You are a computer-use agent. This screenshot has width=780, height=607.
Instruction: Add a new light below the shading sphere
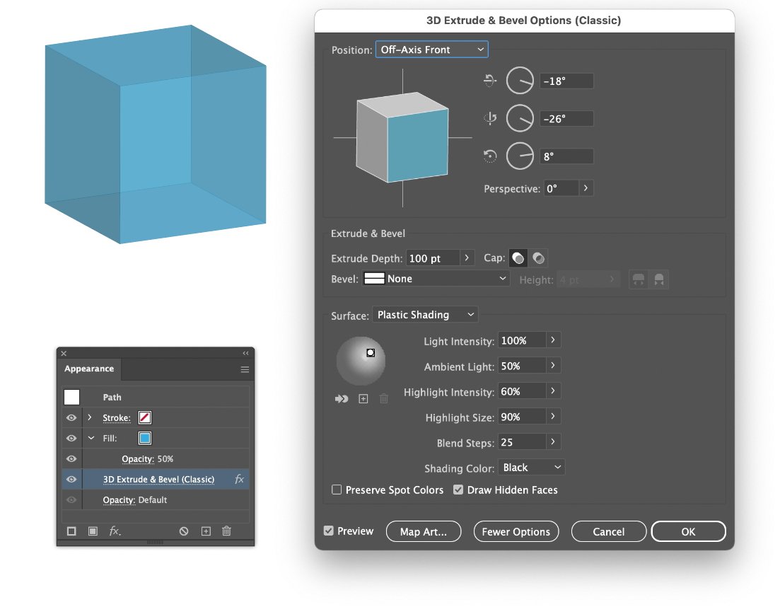363,398
